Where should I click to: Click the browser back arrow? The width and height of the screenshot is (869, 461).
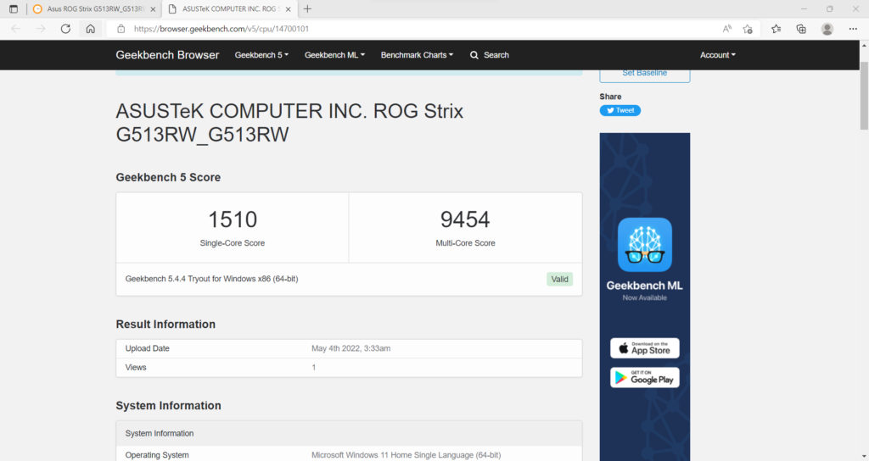tap(15, 29)
